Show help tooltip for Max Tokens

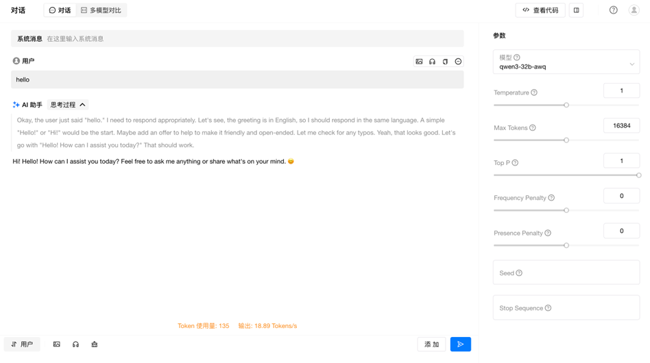point(533,128)
